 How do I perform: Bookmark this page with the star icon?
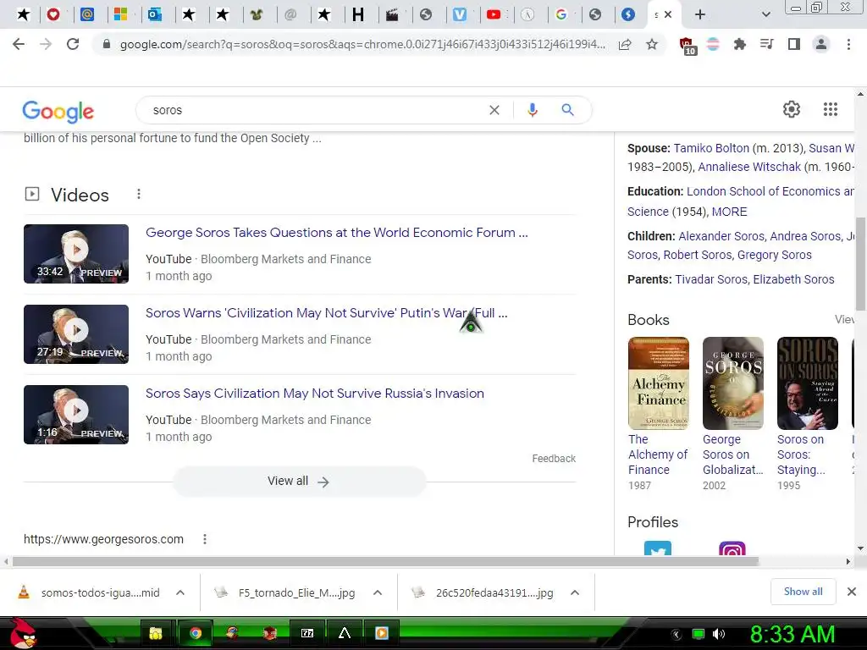652,44
